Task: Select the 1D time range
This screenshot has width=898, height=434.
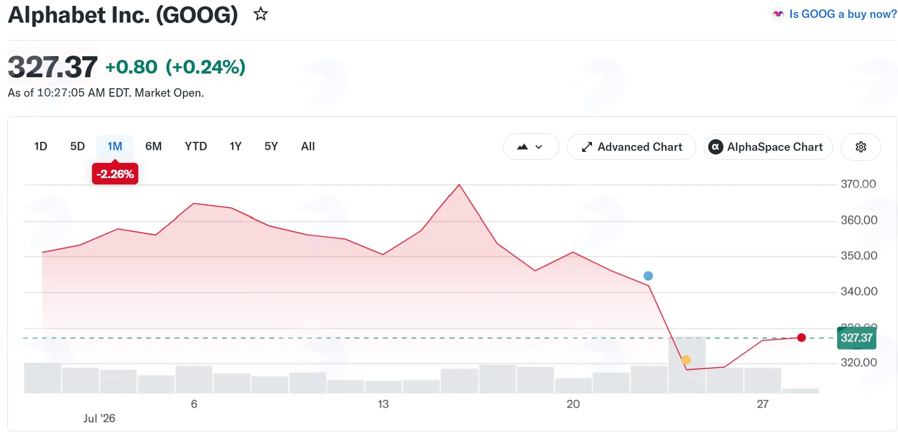Action: coord(40,147)
